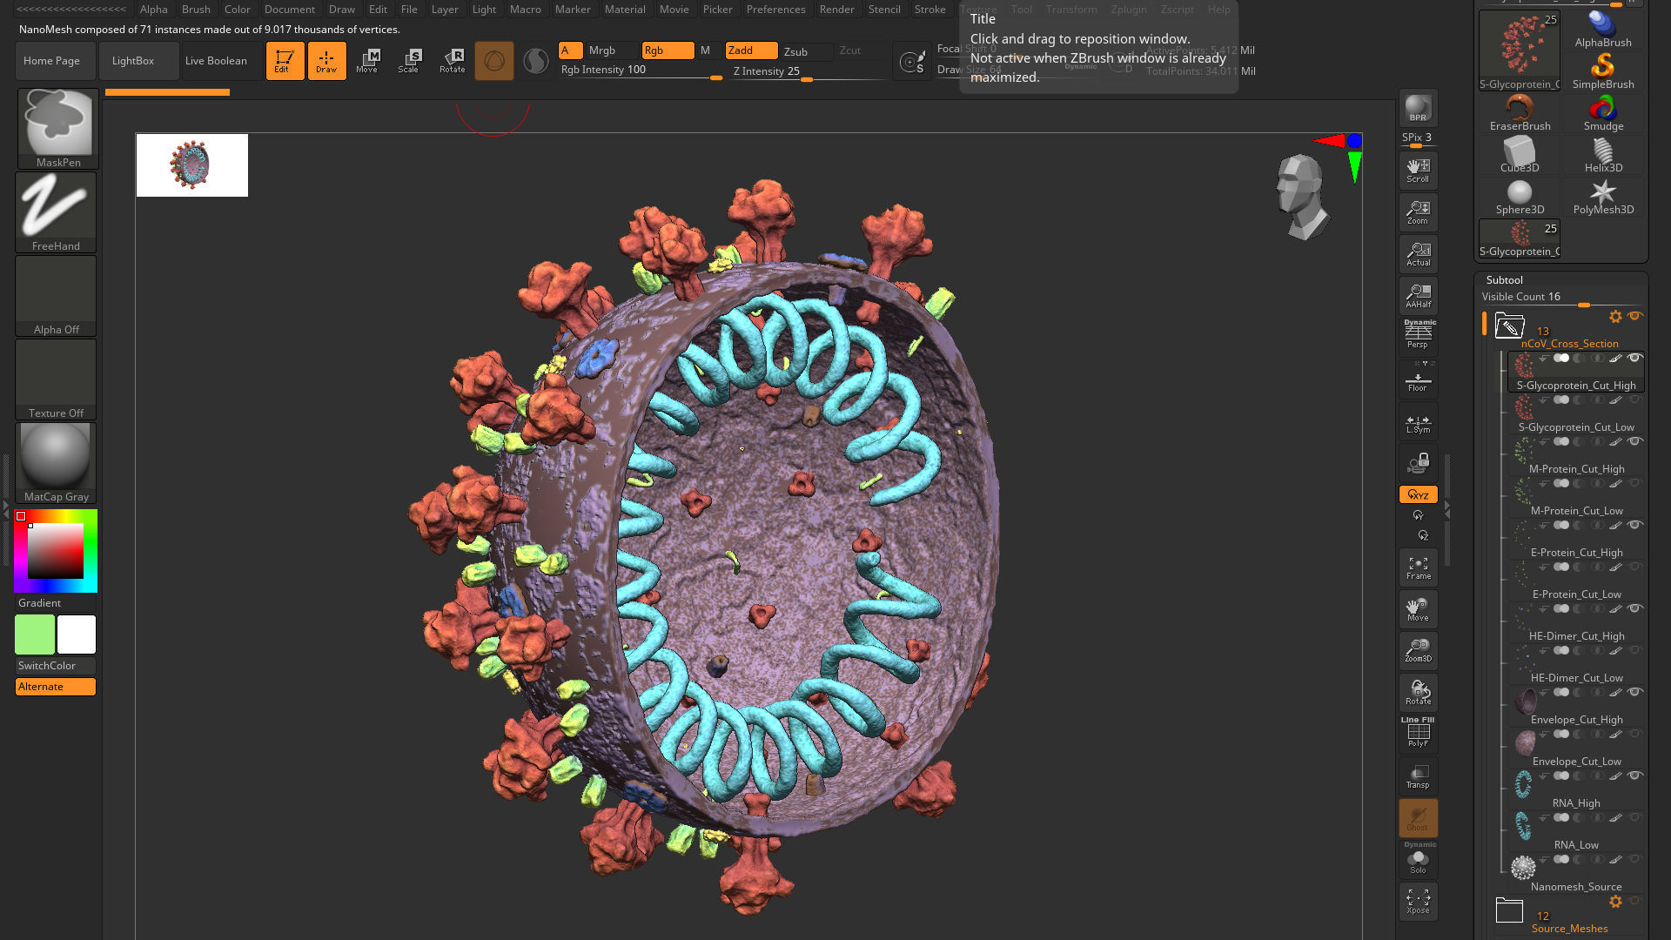The width and height of the screenshot is (1671, 940).
Task: Select the Smudge tool
Action: pyautogui.click(x=1603, y=113)
